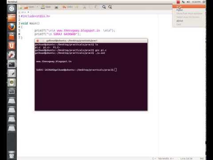Click the ./a.out command line in terminal
The image size is (213, 160).
pos(70,53)
